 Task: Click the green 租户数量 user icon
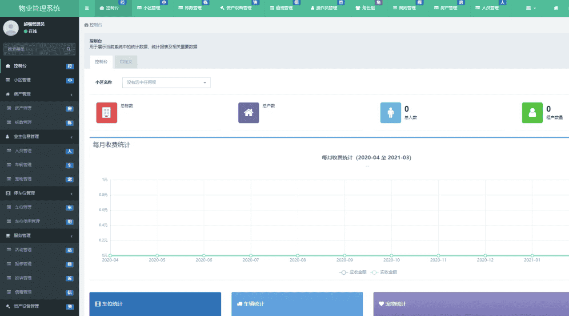[x=532, y=113]
